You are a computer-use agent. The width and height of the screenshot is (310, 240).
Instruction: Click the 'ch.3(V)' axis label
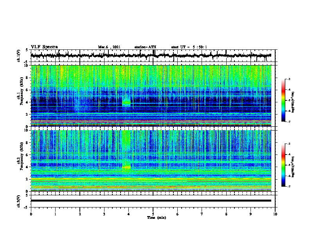point(19,202)
